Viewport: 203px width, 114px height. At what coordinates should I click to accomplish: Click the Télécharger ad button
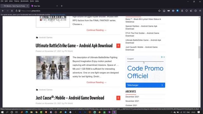[x=145, y=85]
